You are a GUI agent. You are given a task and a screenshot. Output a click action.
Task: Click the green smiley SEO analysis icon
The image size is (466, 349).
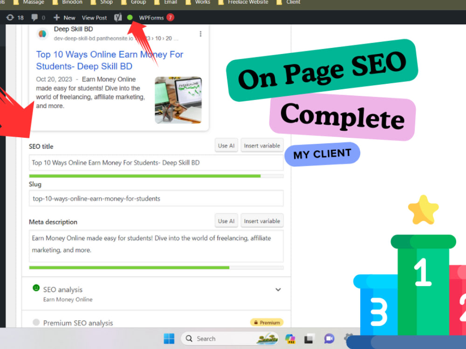pyautogui.click(x=36, y=288)
